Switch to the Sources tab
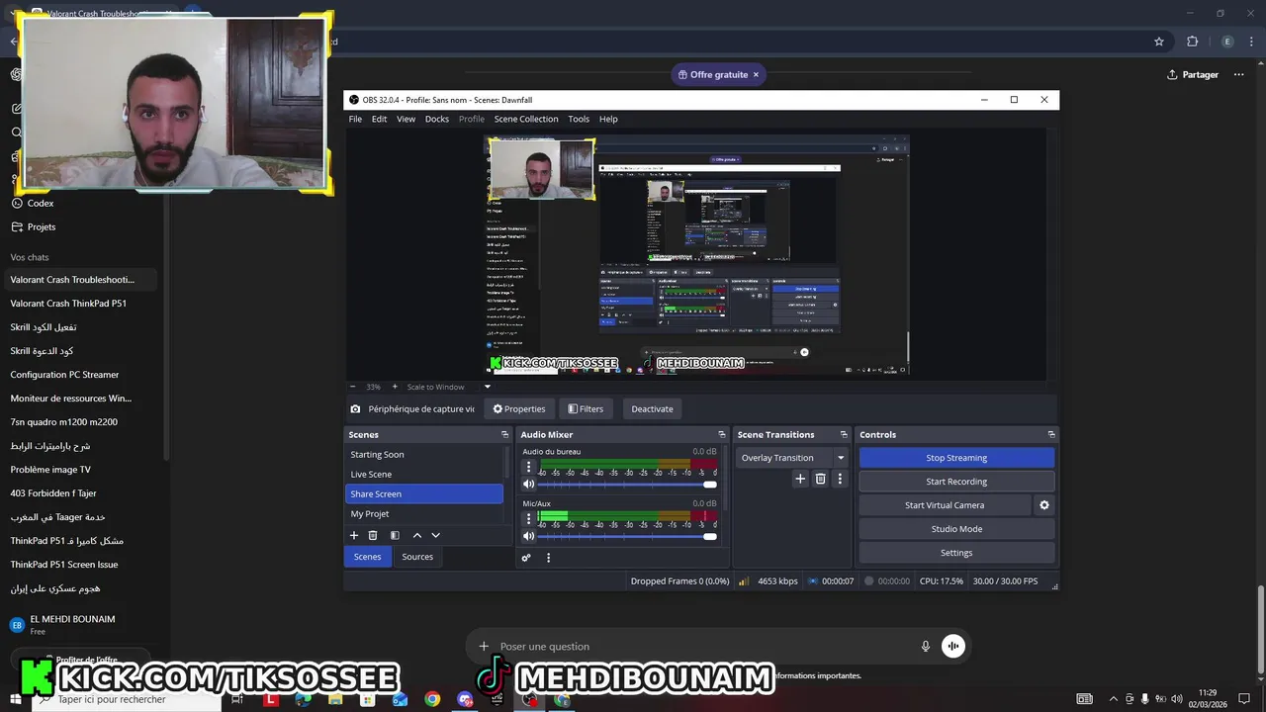 point(417,557)
